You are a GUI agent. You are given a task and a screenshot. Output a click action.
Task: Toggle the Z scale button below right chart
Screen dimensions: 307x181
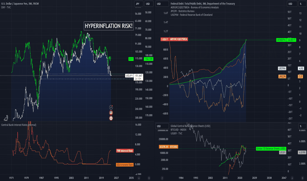click(162, 178)
